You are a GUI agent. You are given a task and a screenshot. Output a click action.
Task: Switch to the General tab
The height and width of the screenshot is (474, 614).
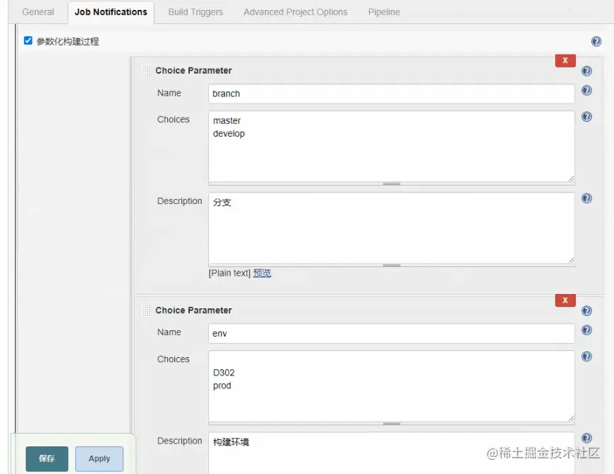pos(38,12)
